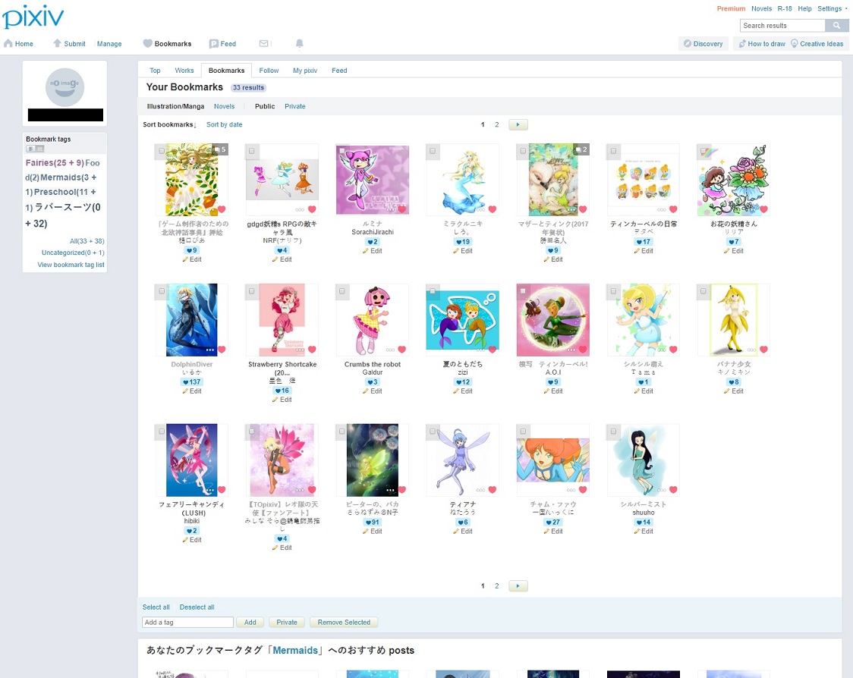Check the box on Crumbs the robot bookmark
853x678 pixels.
coord(342,291)
